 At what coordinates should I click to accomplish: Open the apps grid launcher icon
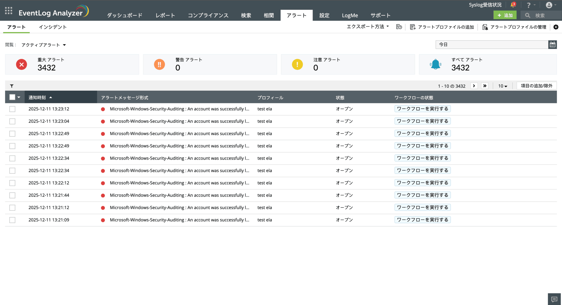9,11
